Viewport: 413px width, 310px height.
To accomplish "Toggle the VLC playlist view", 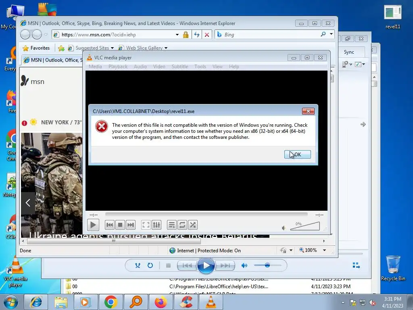I will pos(171,225).
